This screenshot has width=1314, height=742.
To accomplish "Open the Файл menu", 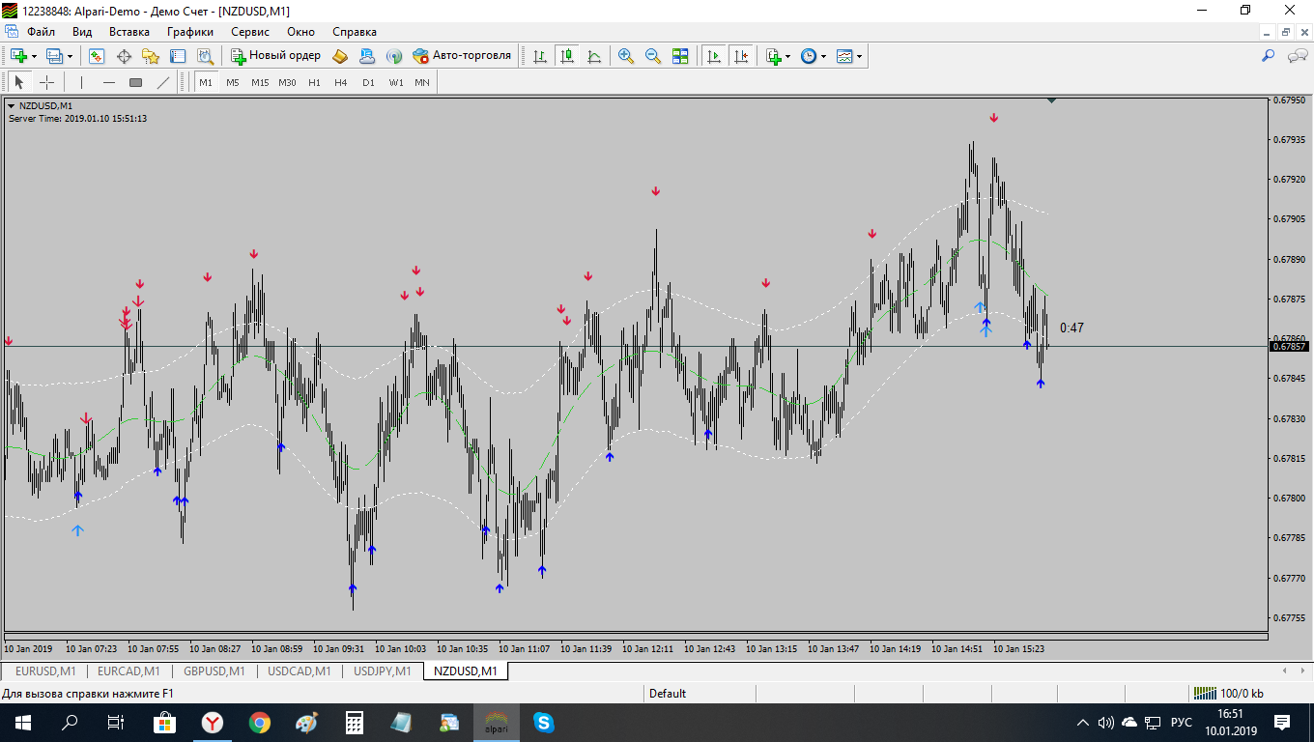I will (41, 31).
